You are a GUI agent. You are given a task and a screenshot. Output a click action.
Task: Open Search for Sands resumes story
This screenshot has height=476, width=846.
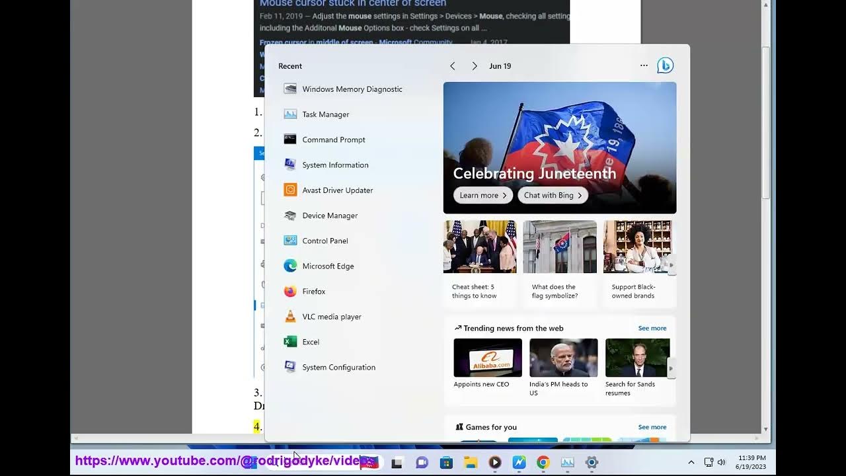(x=638, y=368)
